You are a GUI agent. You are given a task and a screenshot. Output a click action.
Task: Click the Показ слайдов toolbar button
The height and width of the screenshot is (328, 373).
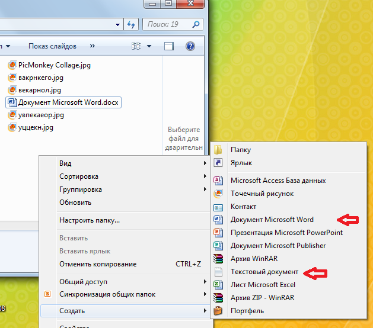point(52,46)
